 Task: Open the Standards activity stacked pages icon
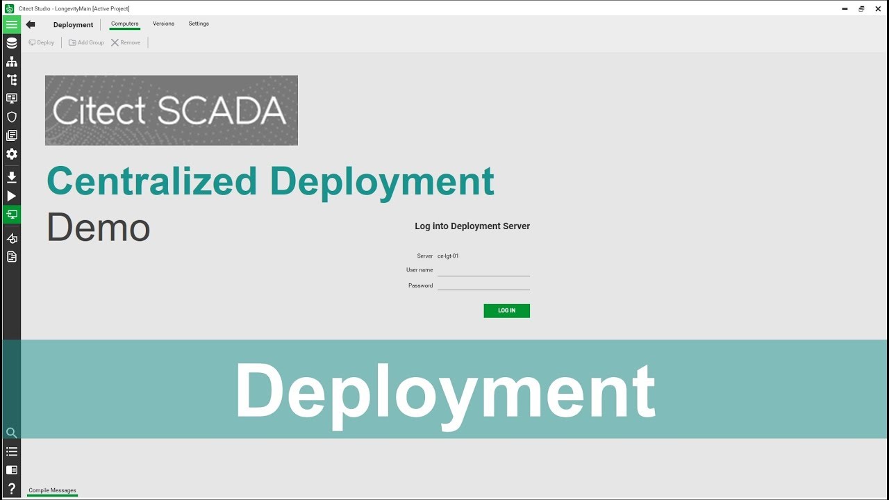(11, 135)
